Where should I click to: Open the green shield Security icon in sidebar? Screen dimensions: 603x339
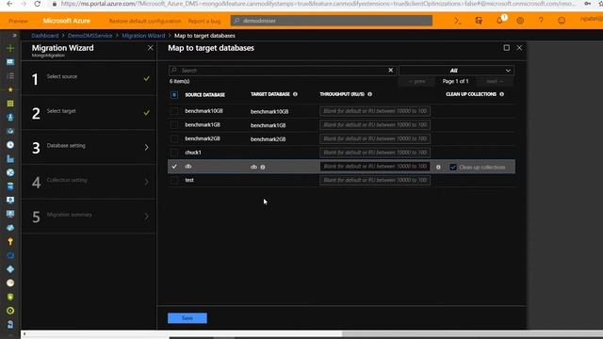(x=10, y=297)
